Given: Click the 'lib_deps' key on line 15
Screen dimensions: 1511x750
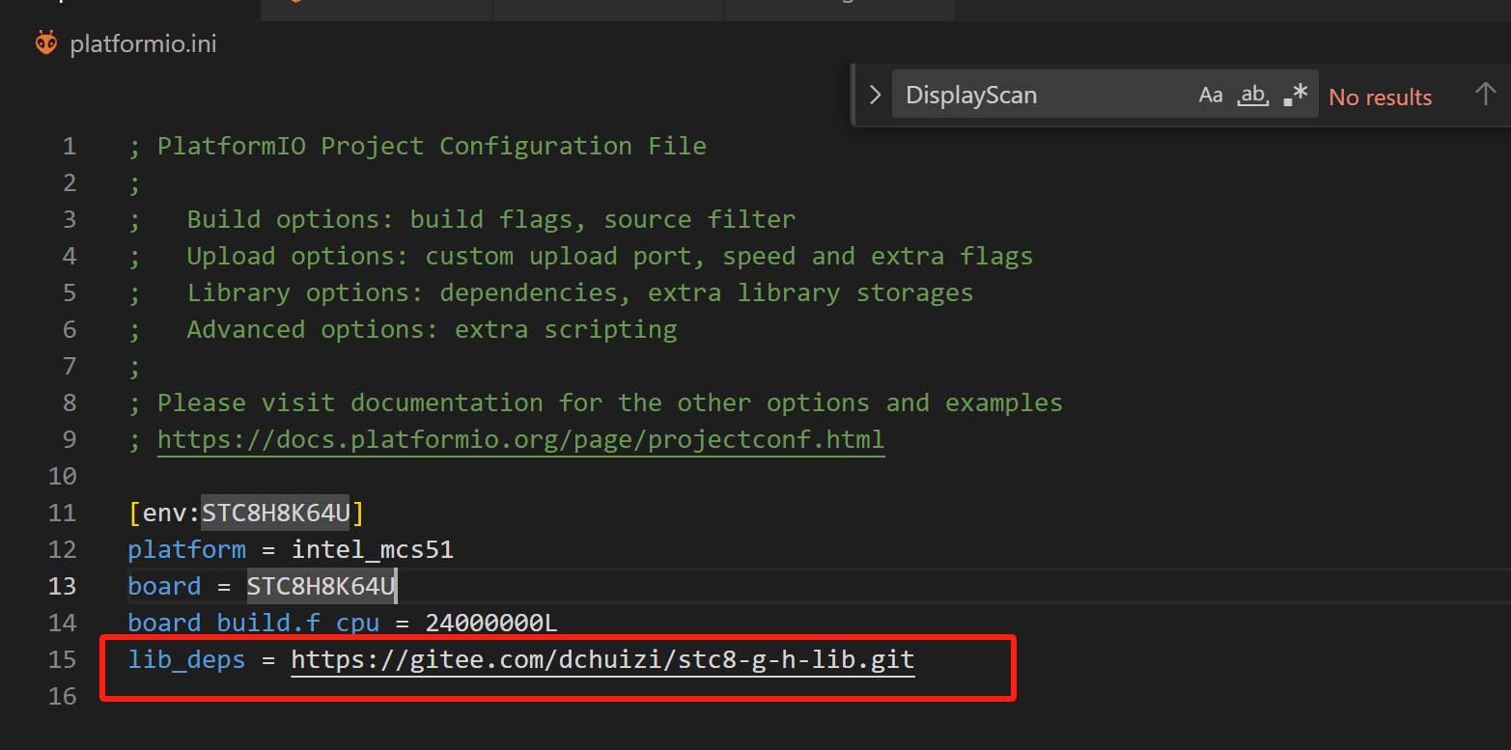Looking at the screenshot, I should (x=186, y=660).
